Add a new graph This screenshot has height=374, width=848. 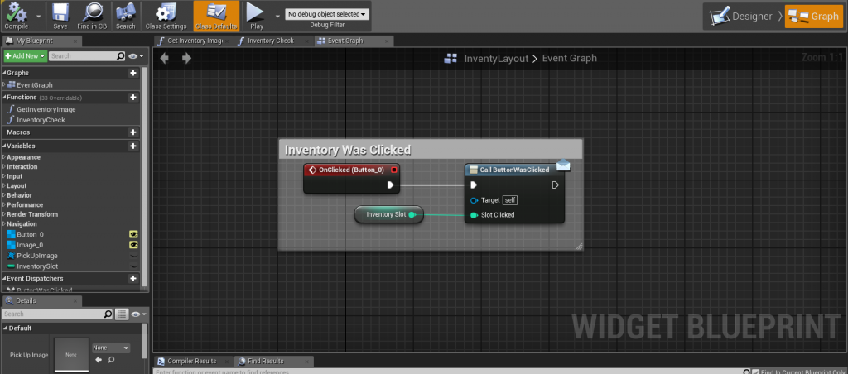click(133, 73)
